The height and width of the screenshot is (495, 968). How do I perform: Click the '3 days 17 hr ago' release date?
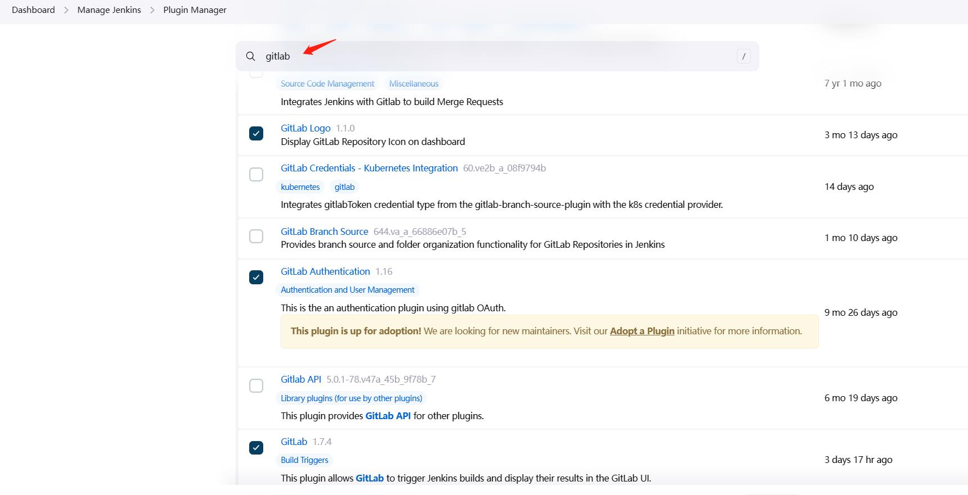(x=858, y=460)
